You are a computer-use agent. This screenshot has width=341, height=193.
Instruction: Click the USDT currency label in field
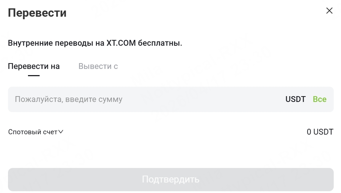tap(295, 99)
